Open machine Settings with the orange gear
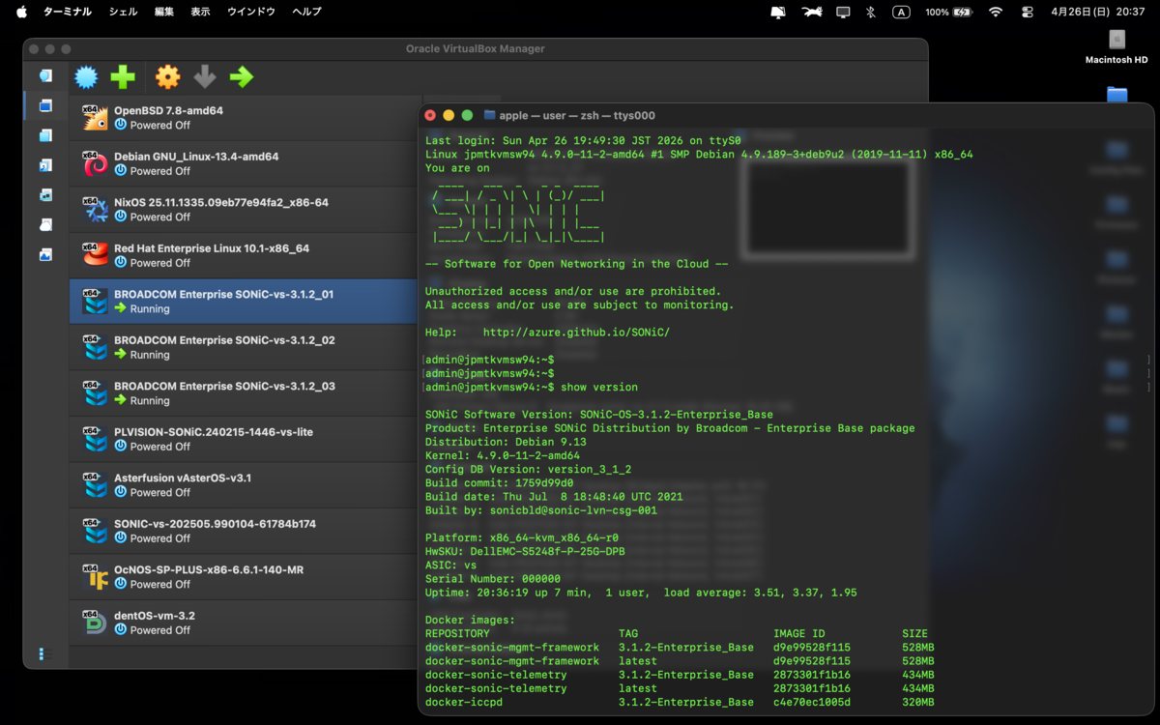The image size is (1160, 725). click(168, 77)
